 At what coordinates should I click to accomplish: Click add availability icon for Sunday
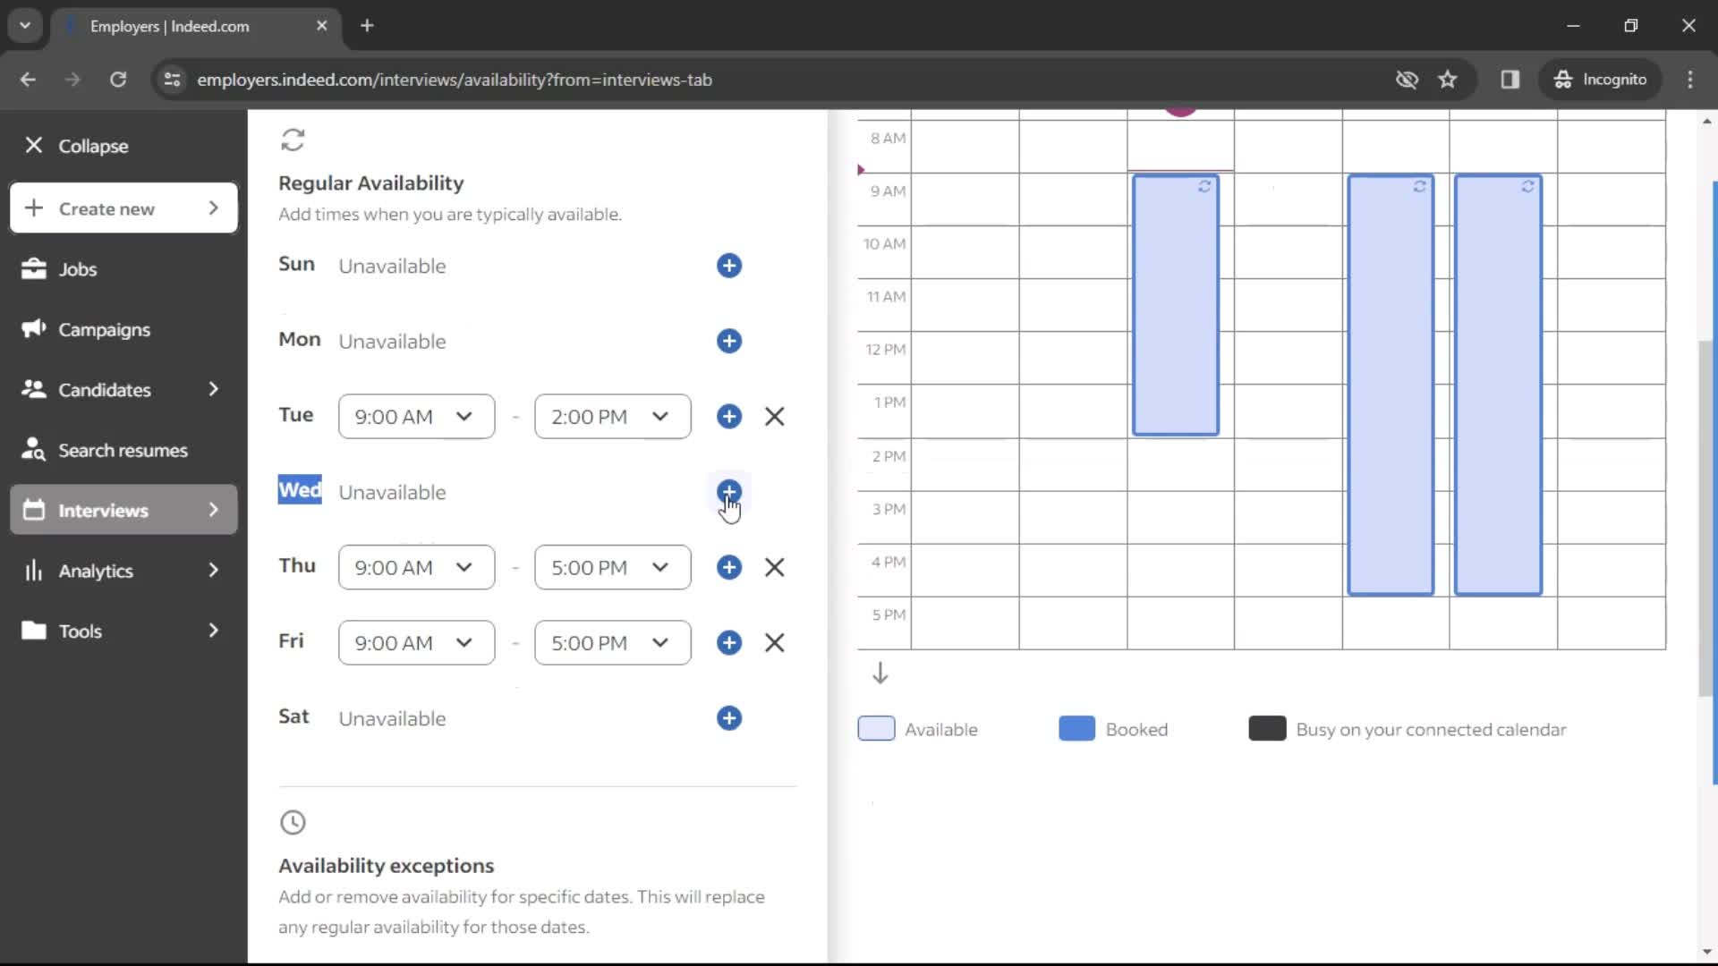(730, 266)
